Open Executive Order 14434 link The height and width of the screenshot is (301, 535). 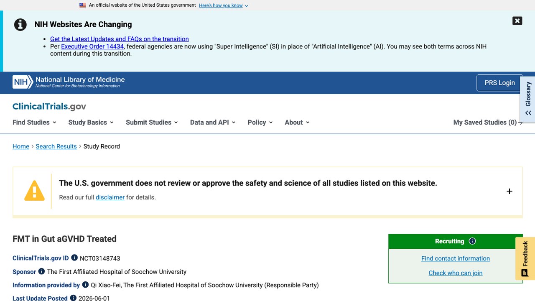pos(92,46)
